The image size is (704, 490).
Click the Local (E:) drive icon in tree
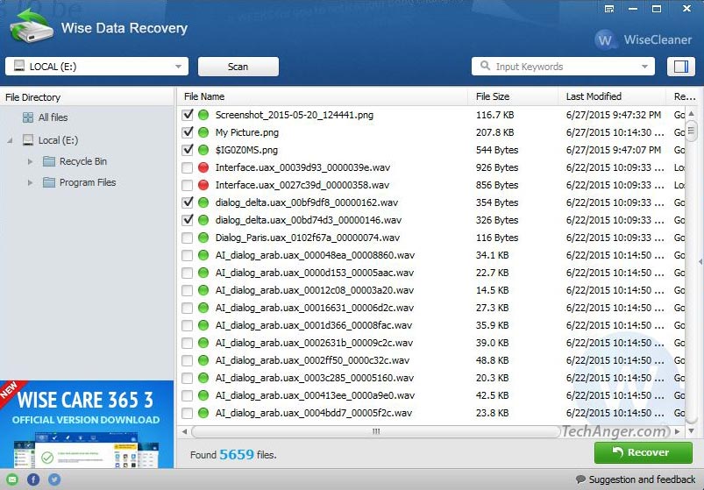click(x=28, y=140)
